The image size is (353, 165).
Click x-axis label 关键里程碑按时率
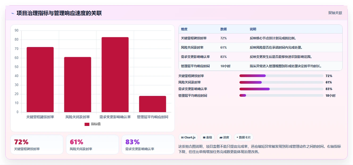point(40,117)
